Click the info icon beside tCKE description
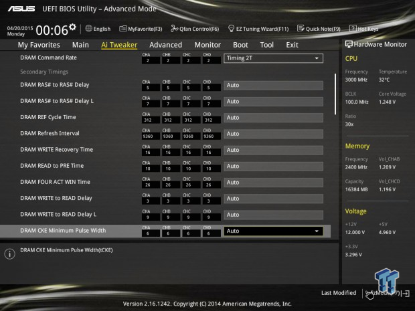 (x=10, y=254)
